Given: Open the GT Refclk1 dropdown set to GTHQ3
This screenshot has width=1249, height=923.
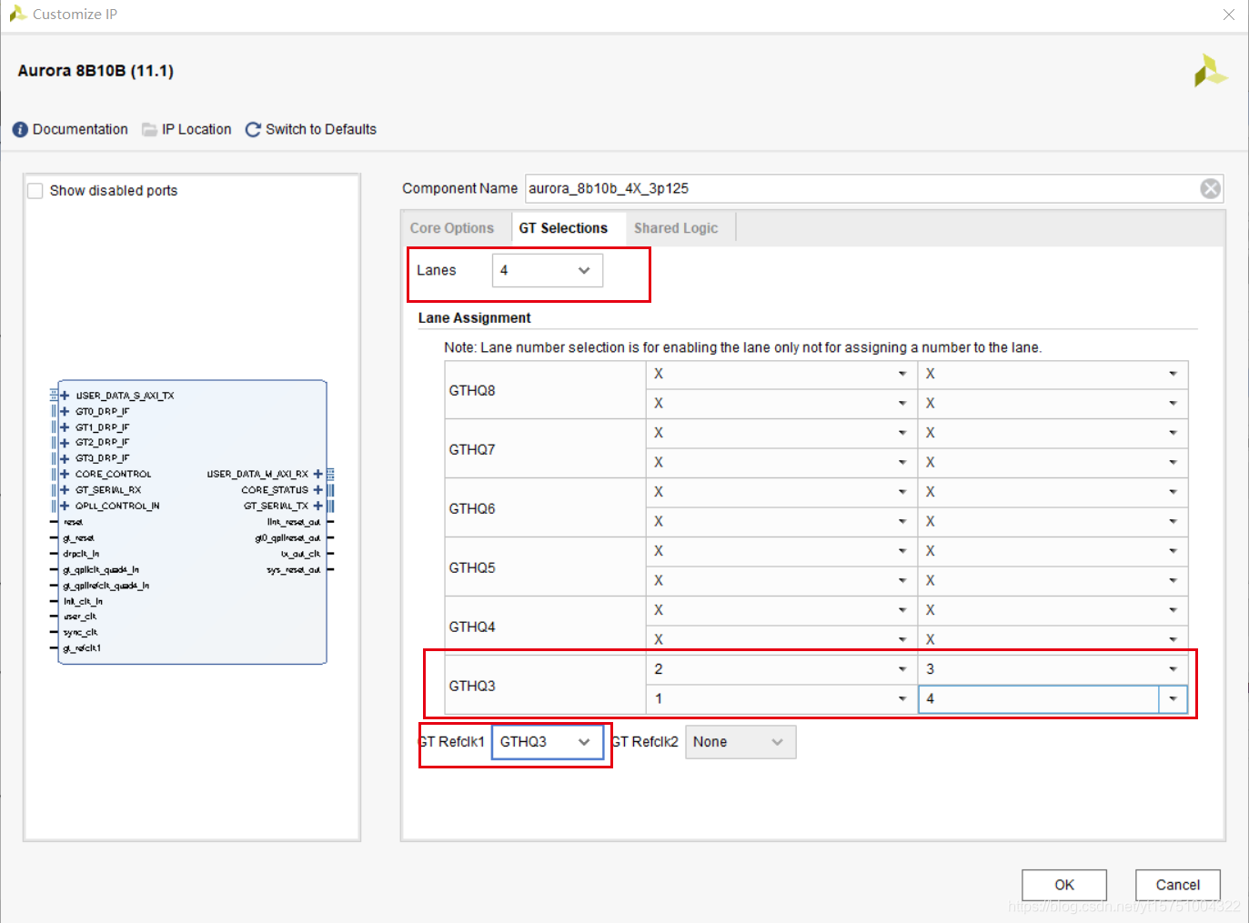Looking at the screenshot, I should [547, 742].
